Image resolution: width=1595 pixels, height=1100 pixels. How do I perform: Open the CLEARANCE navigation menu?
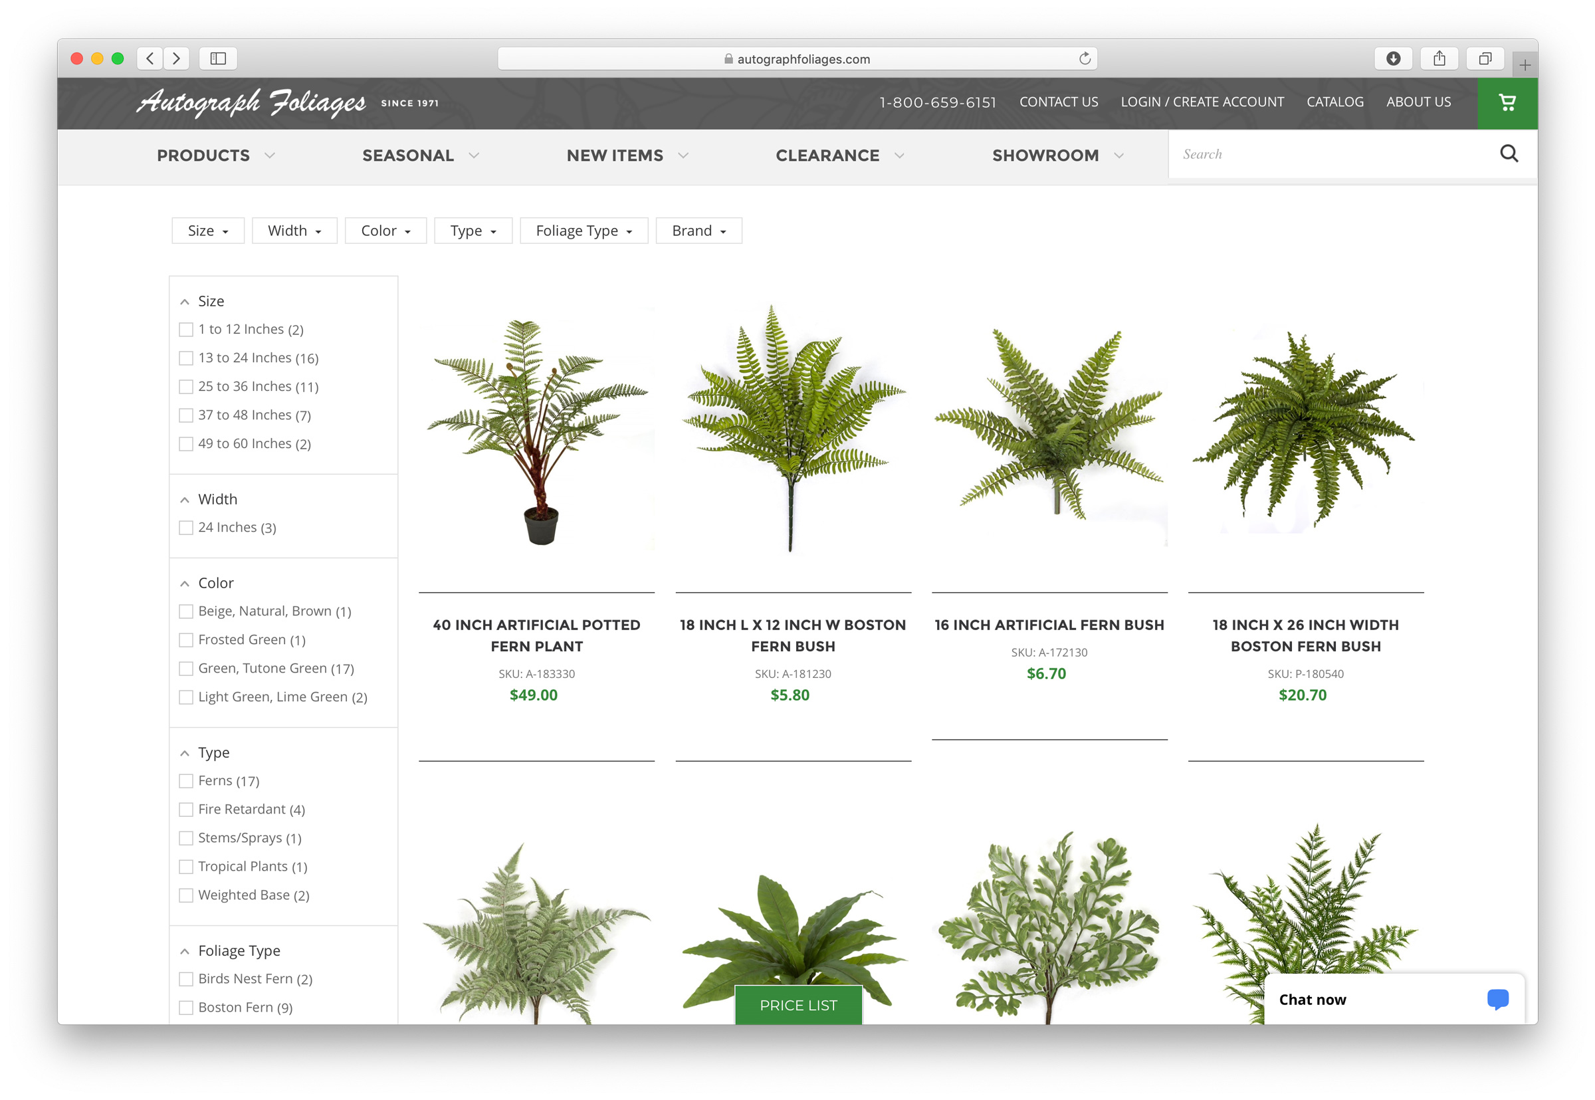click(x=841, y=154)
